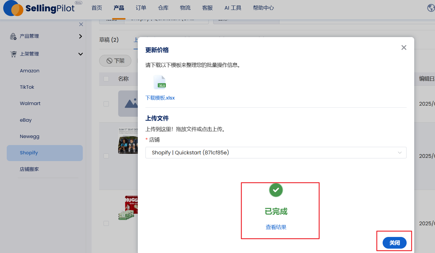Click the globe language icon
Screen dimensions: 435x253
click(431, 8)
